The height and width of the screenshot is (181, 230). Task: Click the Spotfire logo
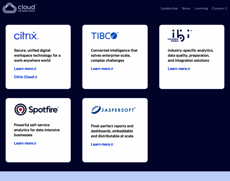[x=37, y=110]
